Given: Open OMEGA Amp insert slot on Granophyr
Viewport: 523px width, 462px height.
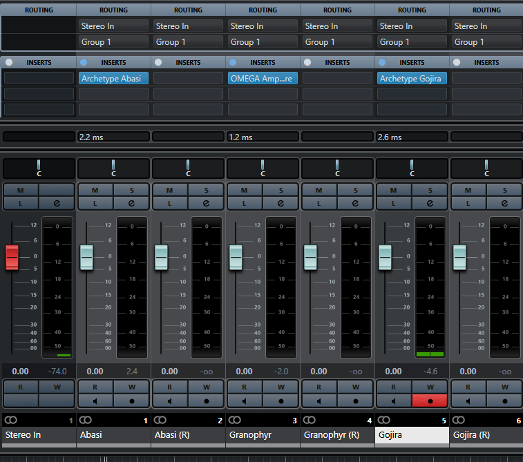Looking at the screenshot, I should tap(263, 78).
